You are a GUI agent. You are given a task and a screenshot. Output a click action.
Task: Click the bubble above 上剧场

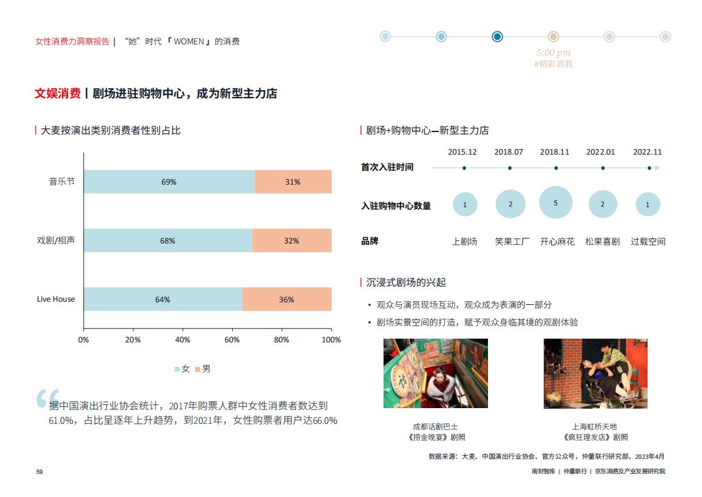465,204
